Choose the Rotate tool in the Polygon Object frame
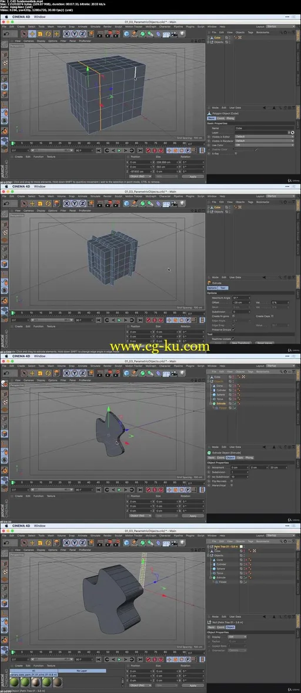The height and width of the screenshot is (693, 301). pos(48,34)
